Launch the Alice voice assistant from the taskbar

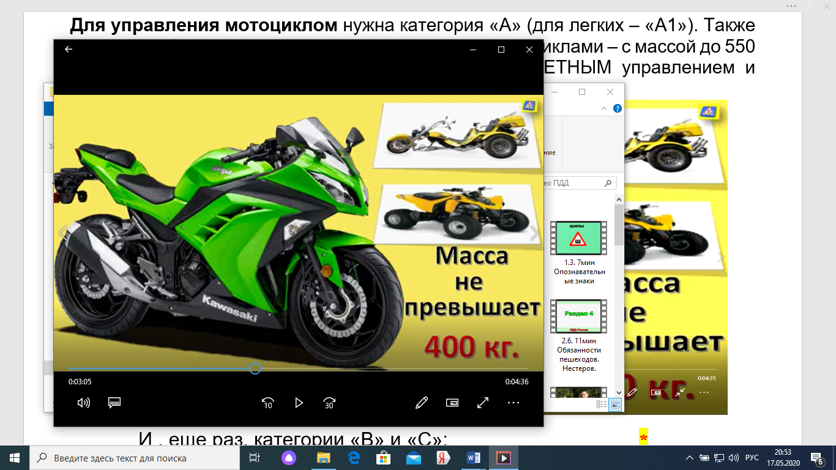(x=288, y=458)
